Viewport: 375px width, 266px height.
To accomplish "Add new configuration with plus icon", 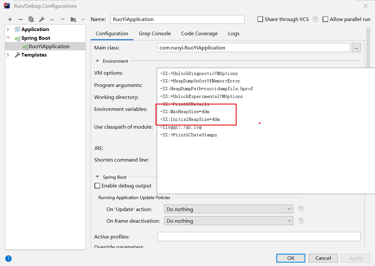I will pyautogui.click(x=10, y=20).
